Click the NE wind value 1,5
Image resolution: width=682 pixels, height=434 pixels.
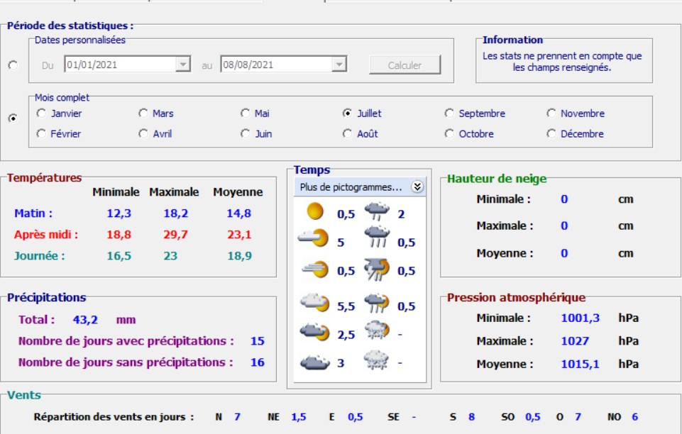coord(298,417)
